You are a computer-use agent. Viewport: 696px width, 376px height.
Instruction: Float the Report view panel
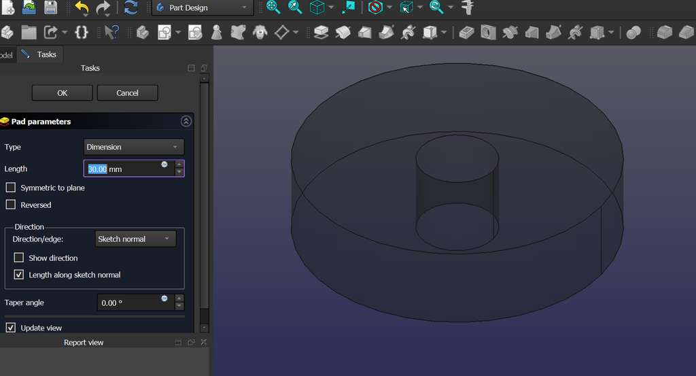pos(191,342)
